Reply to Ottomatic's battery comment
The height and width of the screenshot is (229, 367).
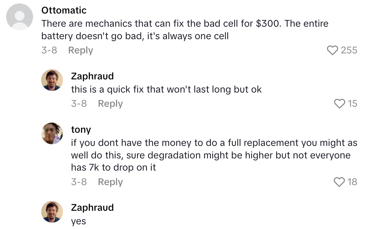pyautogui.click(x=80, y=50)
